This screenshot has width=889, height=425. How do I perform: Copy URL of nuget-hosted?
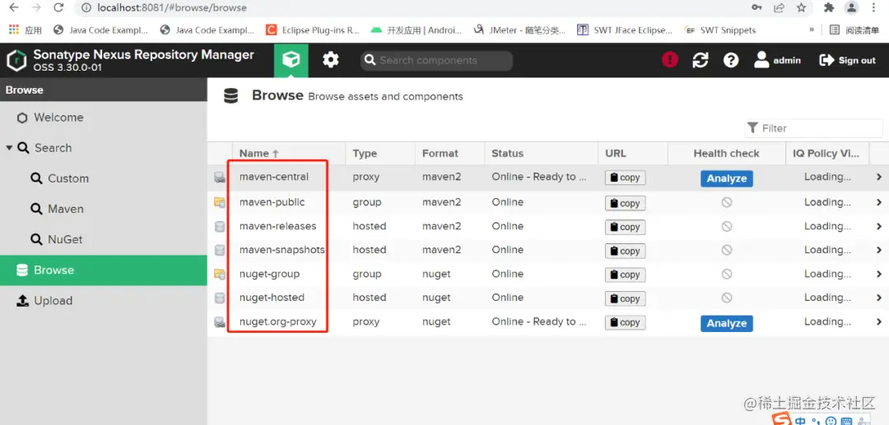(625, 298)
